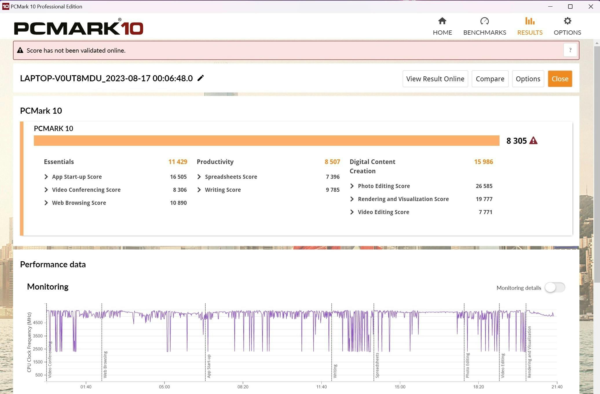Click the PCMark 10 app icon in title bar

[x=6, y=6]
